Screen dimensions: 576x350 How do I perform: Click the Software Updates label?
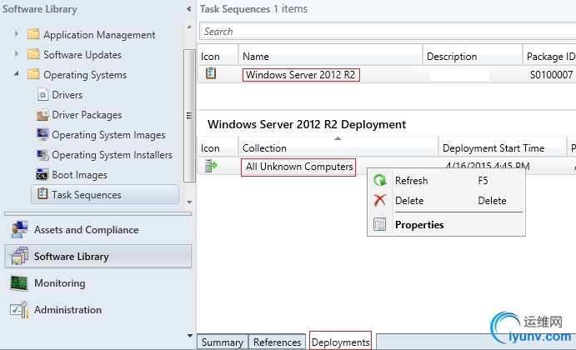(x=83, y=55)
